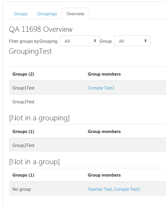Click the Group2Test row

tap(87, 145)
